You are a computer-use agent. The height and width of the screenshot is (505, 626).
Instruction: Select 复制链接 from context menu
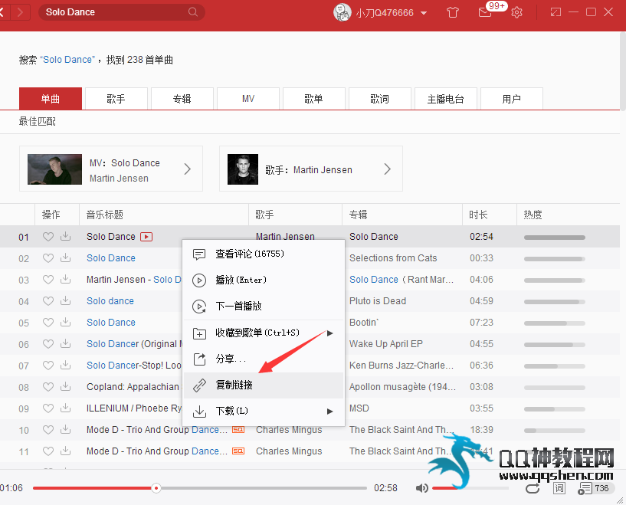click(x=264, y=385)
